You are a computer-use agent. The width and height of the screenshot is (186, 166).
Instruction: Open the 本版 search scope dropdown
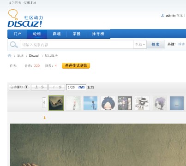pos(140,44)
